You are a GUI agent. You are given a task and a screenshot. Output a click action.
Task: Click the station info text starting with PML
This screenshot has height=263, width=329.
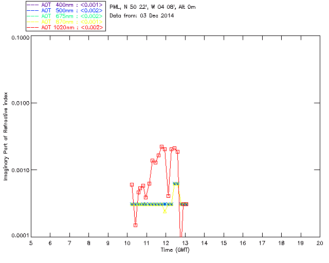tap(153, 7)
